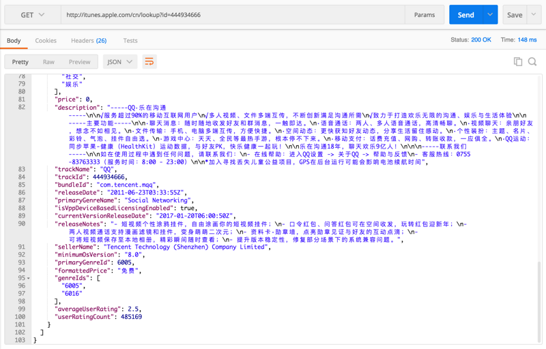
Task: Click the userRatingCount value 485169
Action: [x=131, y=317]
